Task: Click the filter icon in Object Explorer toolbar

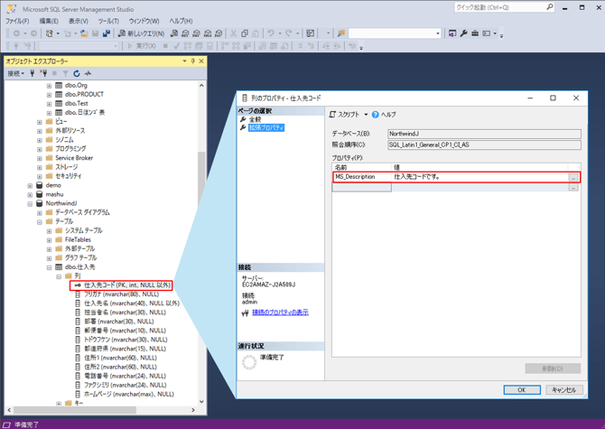Action: pos(65,74)
